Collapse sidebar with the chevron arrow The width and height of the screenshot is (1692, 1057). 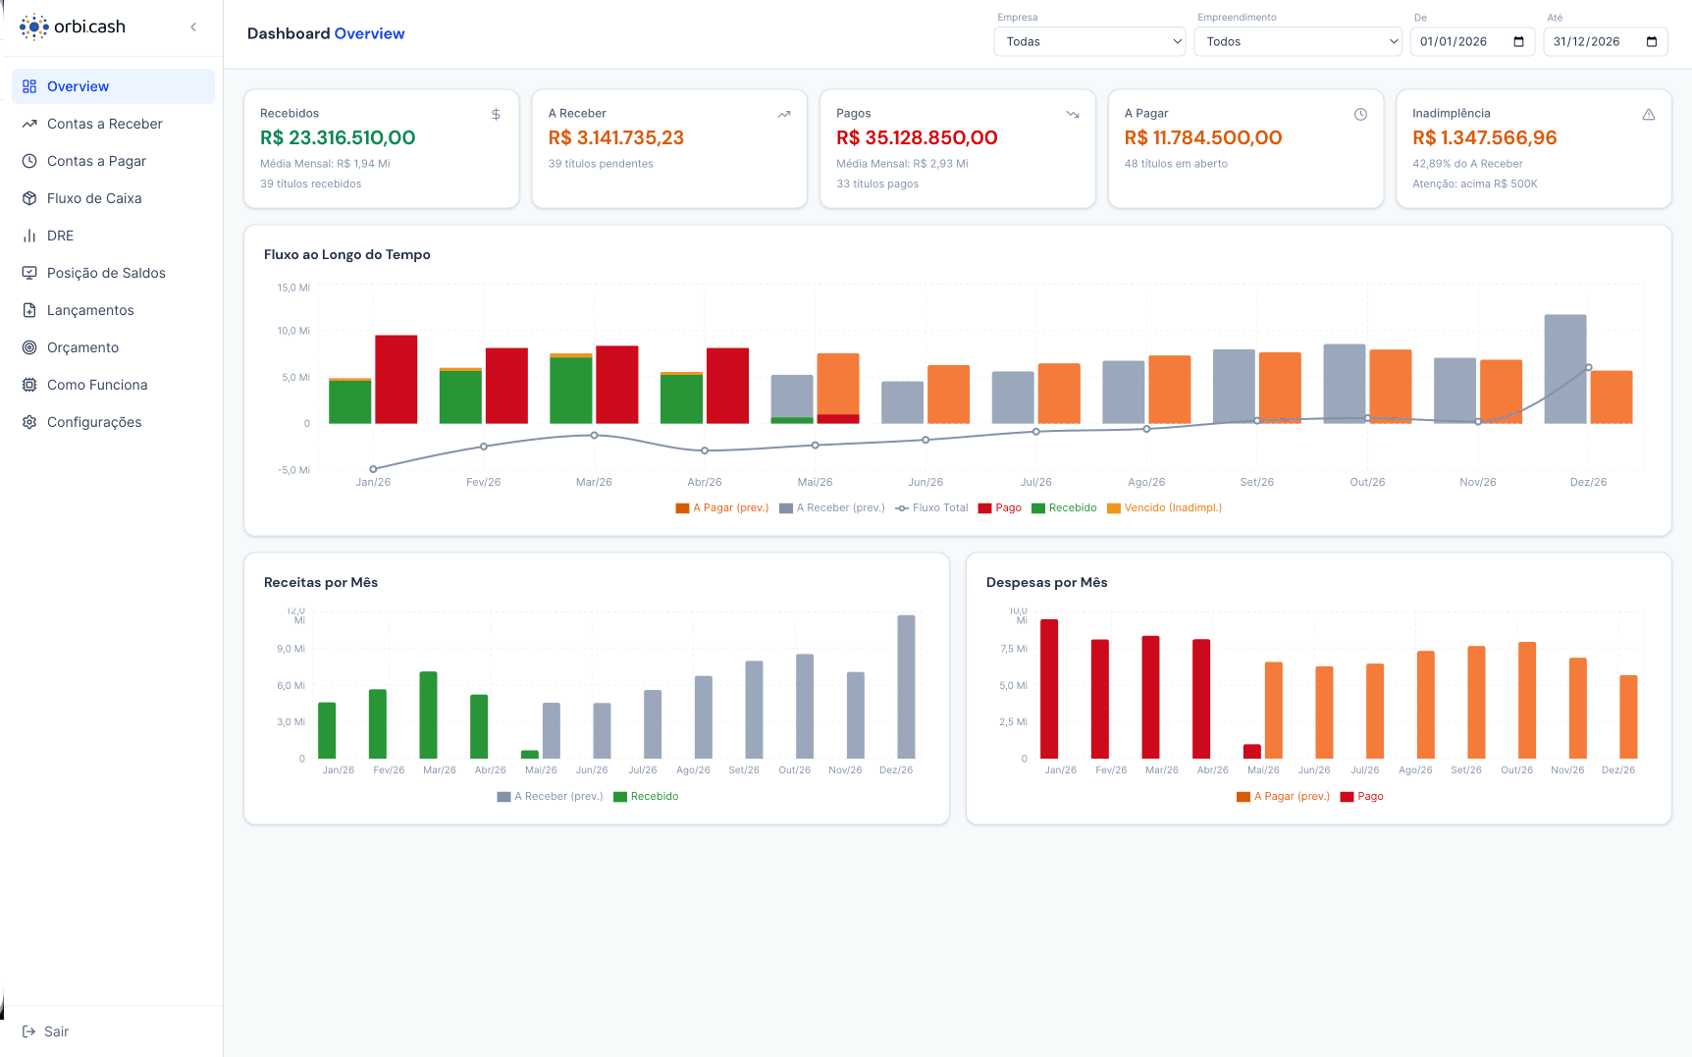[x=193, y=26]
